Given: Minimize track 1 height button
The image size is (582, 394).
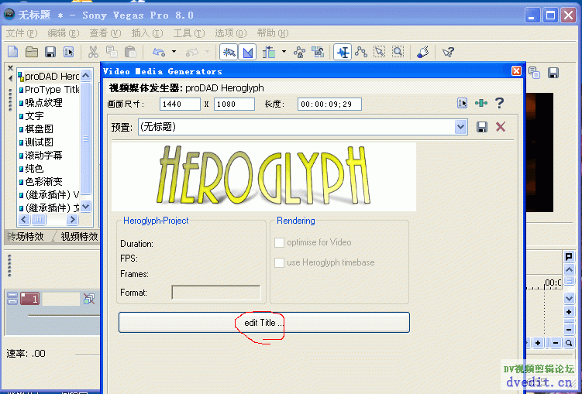Looking at the screenshot, I should [12, 295].
